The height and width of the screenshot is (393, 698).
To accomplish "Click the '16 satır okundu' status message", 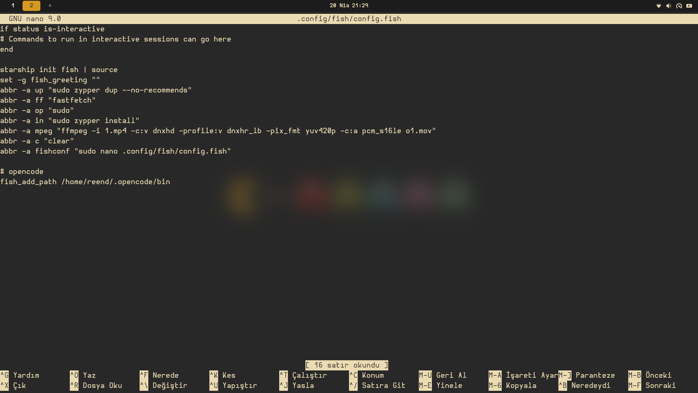I will [x=347, y=365].
